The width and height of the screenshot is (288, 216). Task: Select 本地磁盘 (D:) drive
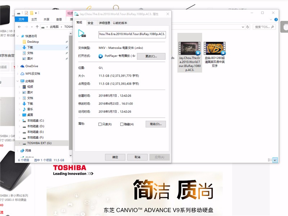pos(35,126)
